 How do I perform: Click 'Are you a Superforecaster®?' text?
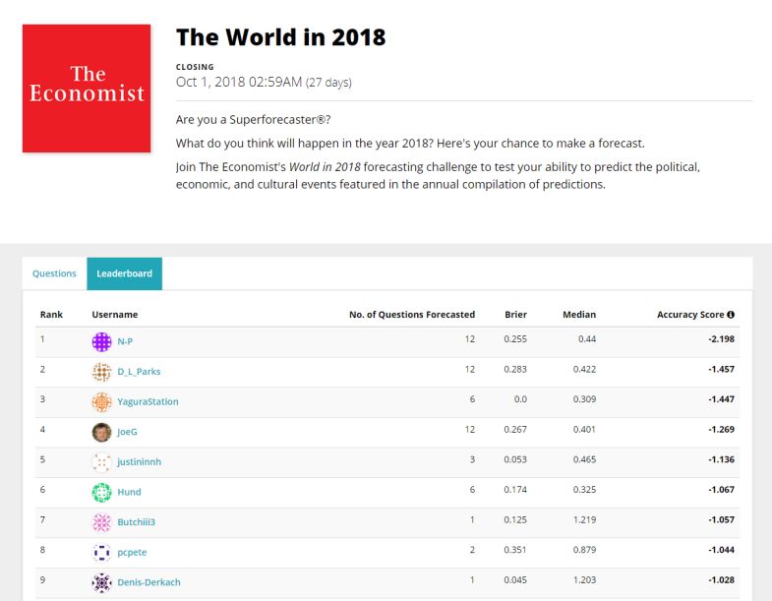click(x=253, y=120)
